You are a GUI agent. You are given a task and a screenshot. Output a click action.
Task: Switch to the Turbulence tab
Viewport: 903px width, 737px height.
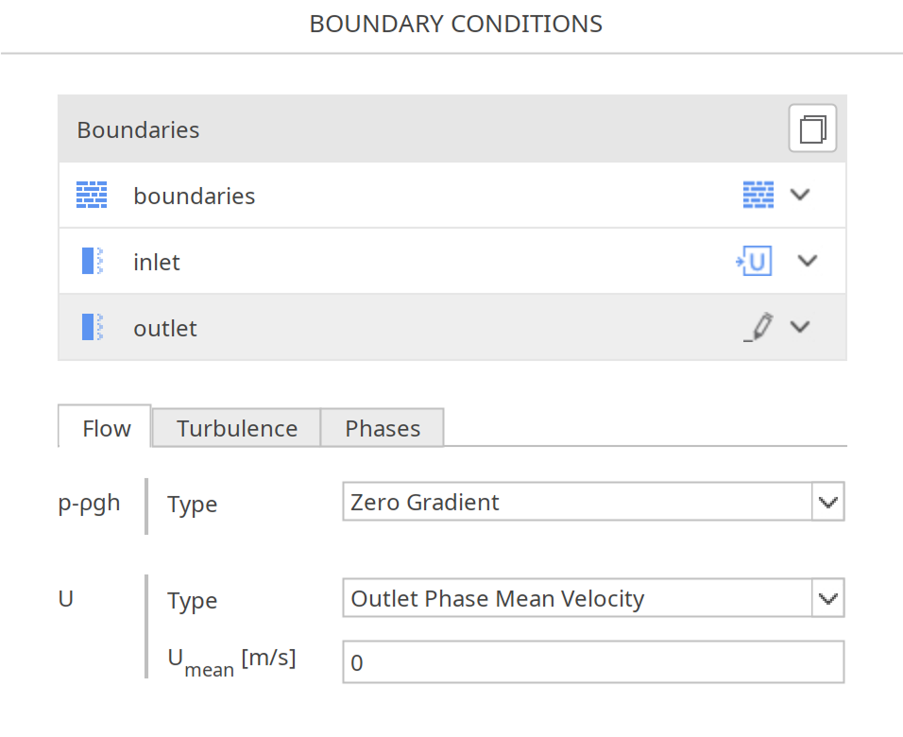[235, 428]
